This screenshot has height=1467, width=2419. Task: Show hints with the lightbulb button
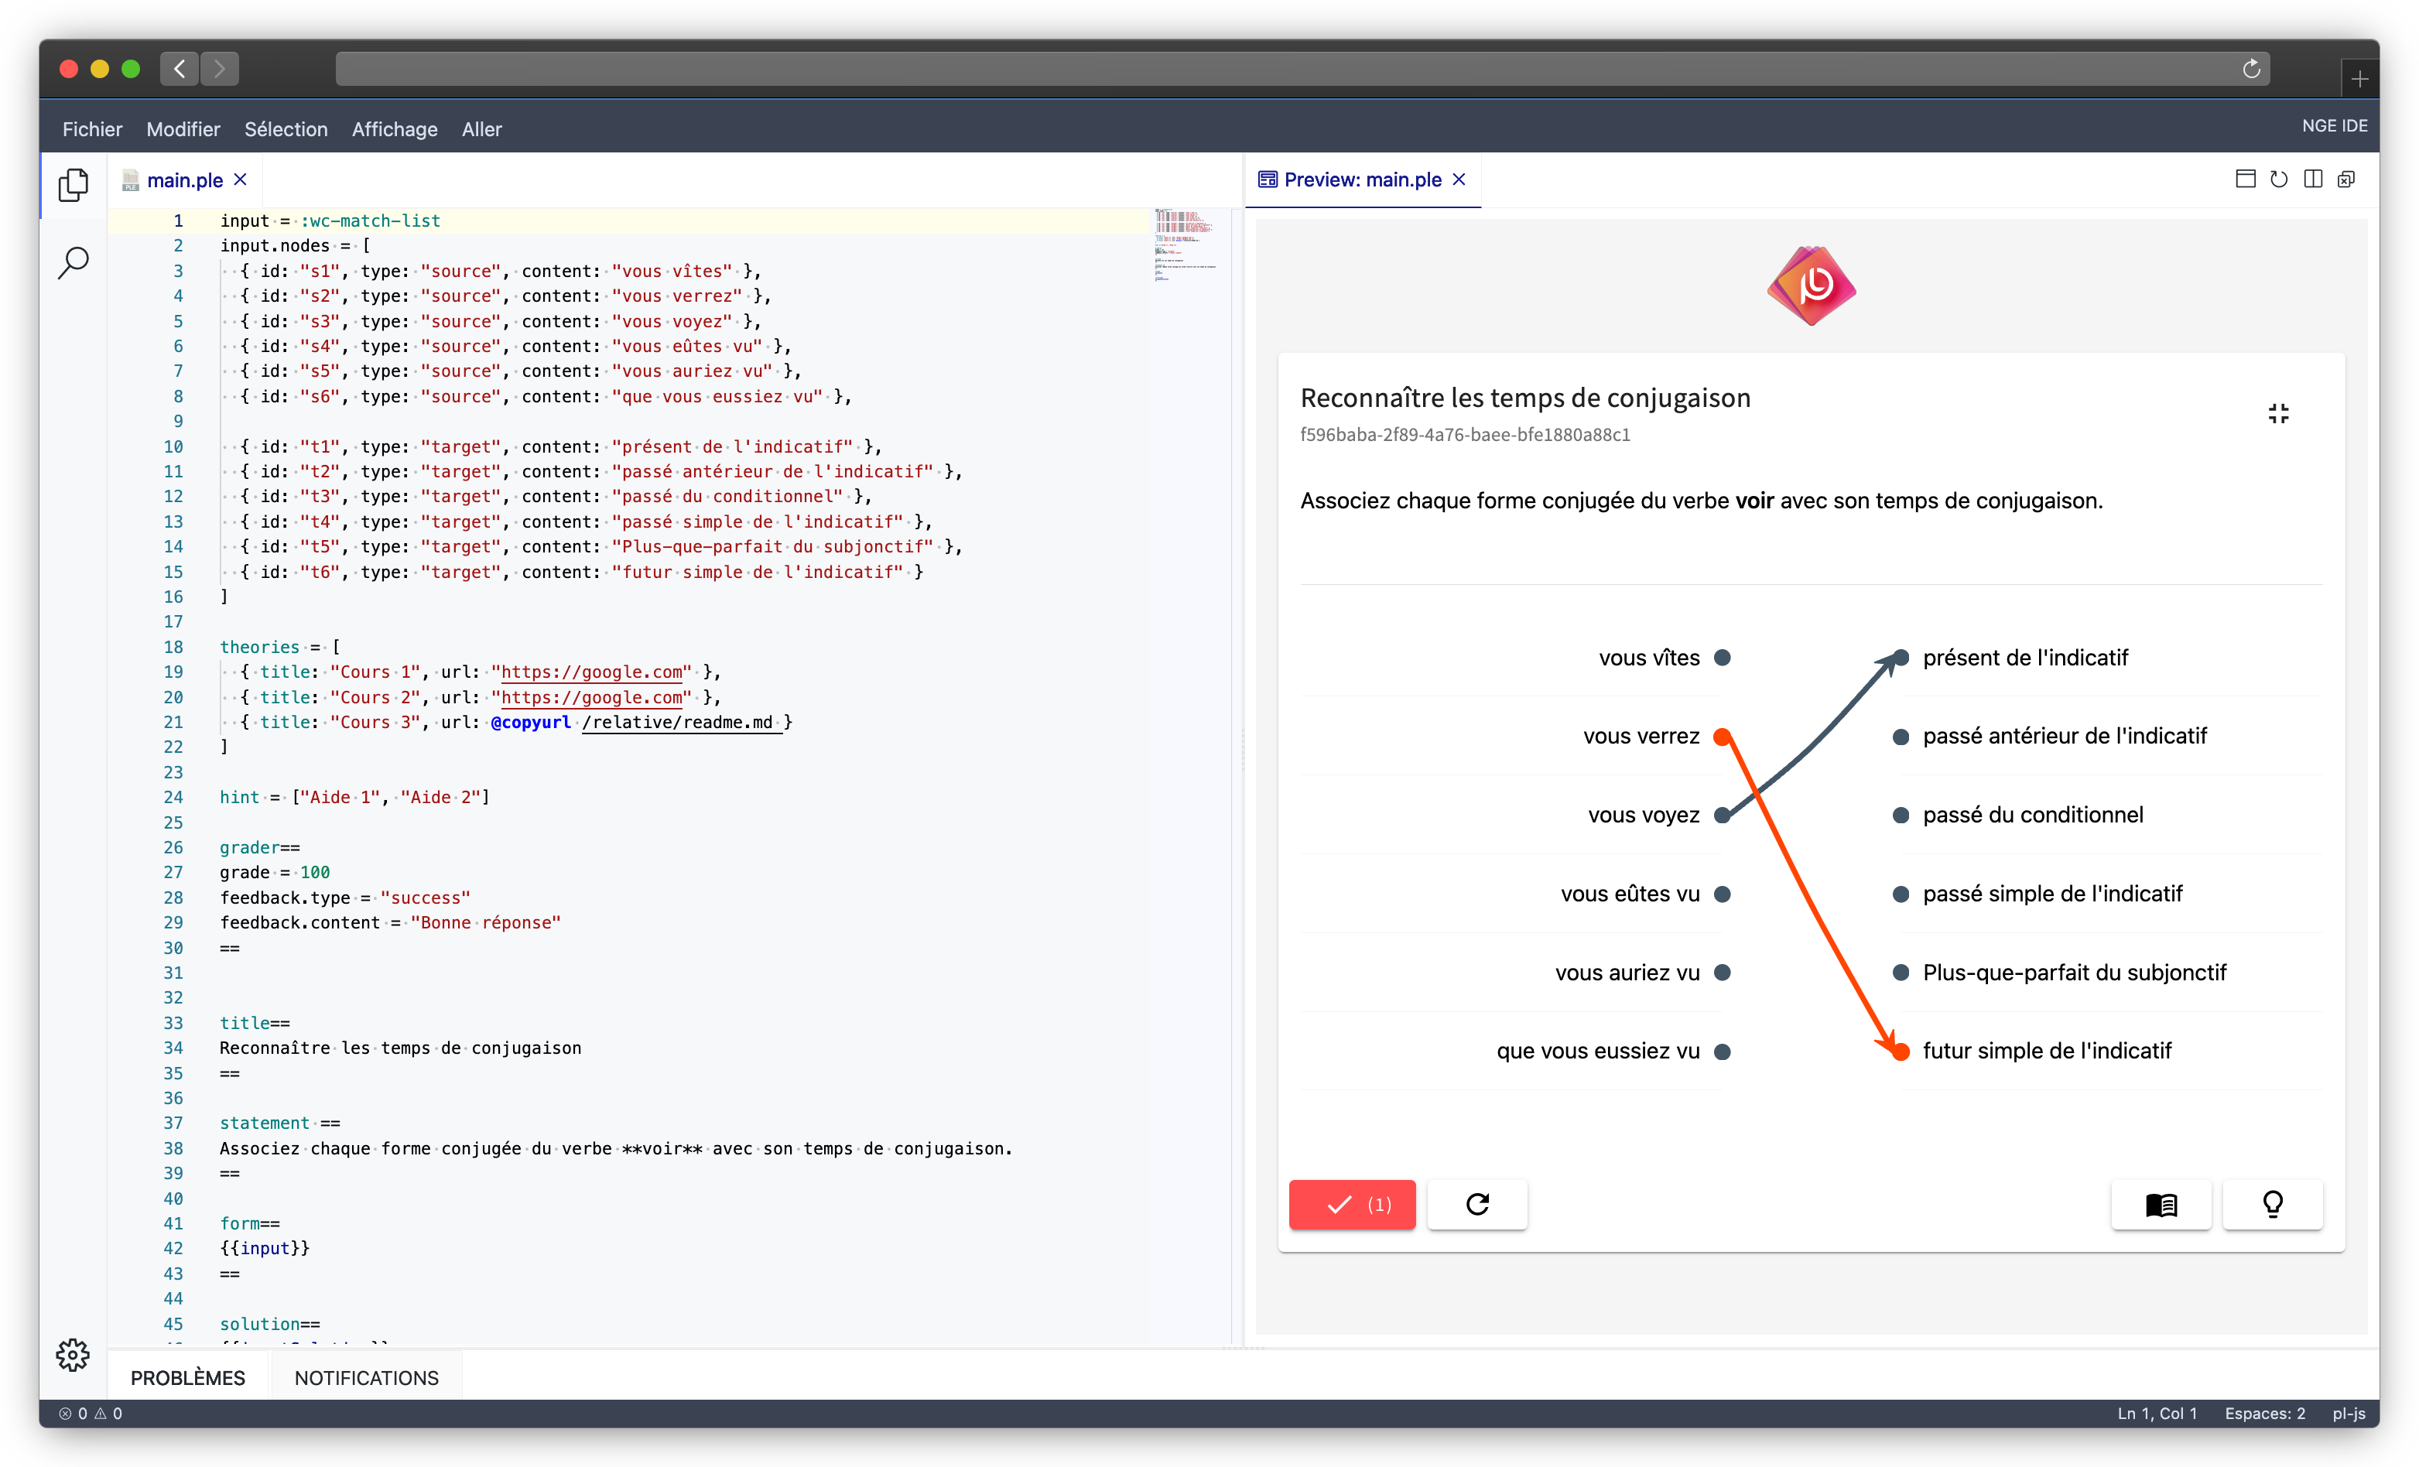tap(2272, 1204)
